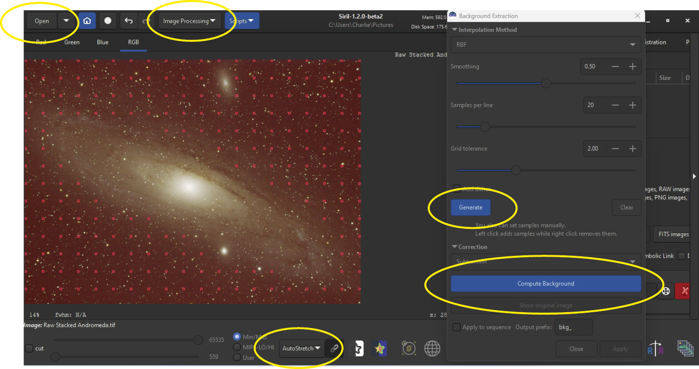
Task: Open the RBF interpolation method dropdown
Action: 545,44
